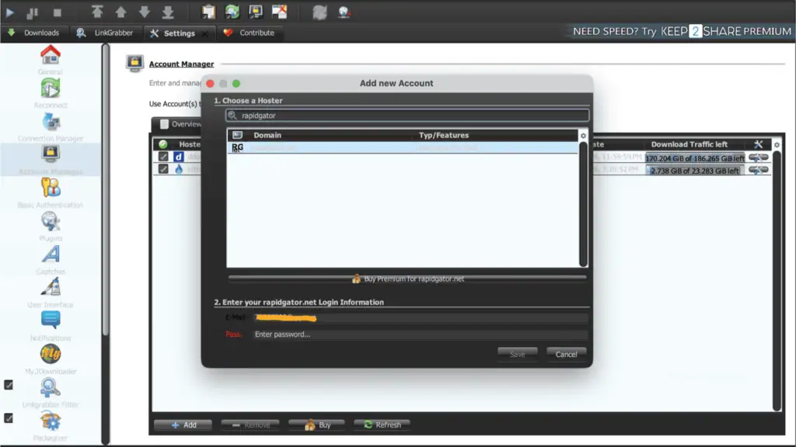Click the settings sidebar vertical scrollbar
Image resolution: width=796 pixels, height=447 pixels.
click(x=106, y=190)
